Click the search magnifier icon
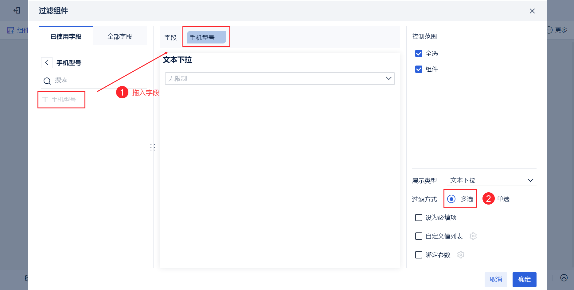This screenshot has height=290, width=574. coord(47,81)
